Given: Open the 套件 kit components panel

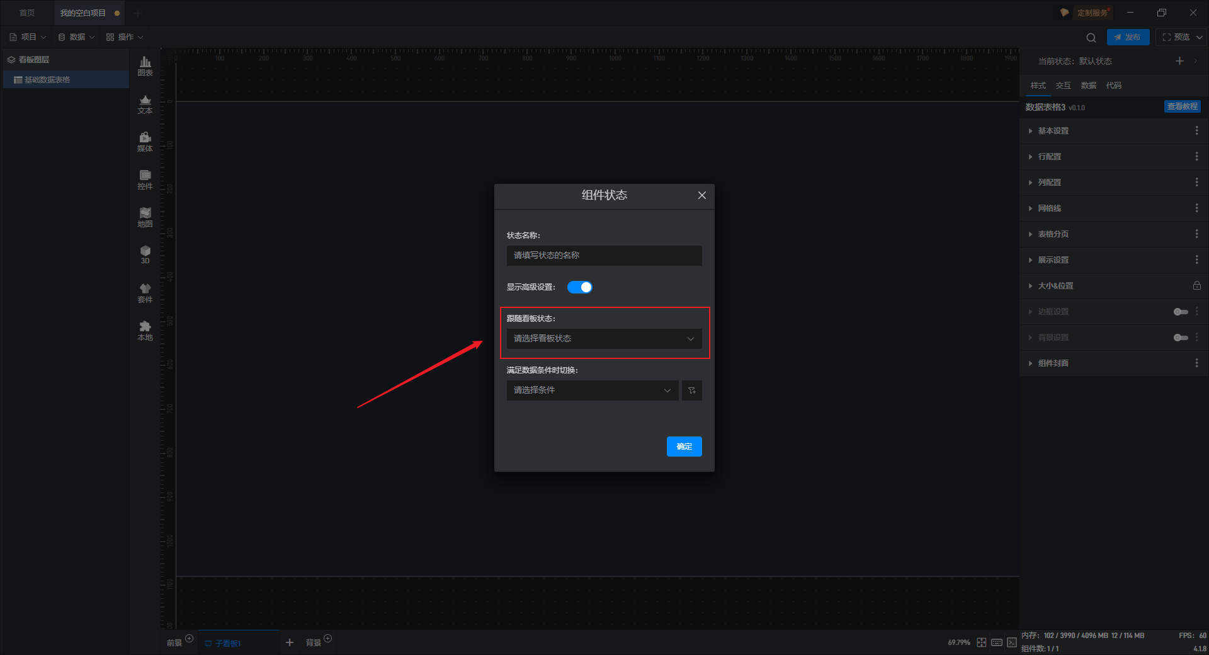Looking at the screenshot, I should [145, 293].
